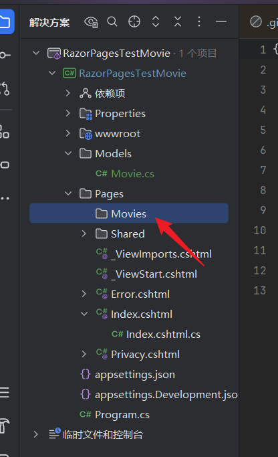Click the expand all icon

coord(156,21)
